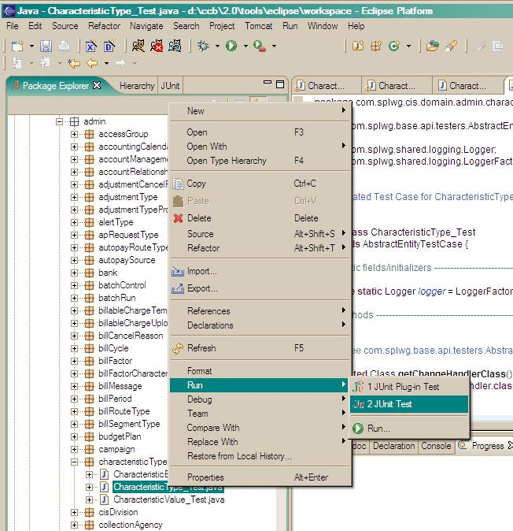Click the green Run toolbar icon
The image size is (513, 531).
pos(231,46)
